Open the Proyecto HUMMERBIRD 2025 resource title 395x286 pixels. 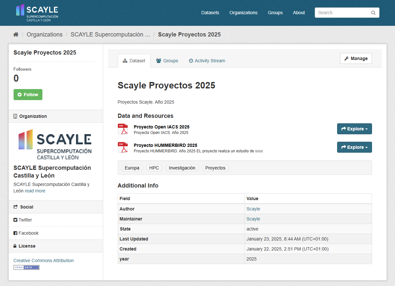[x=165, y=145]
